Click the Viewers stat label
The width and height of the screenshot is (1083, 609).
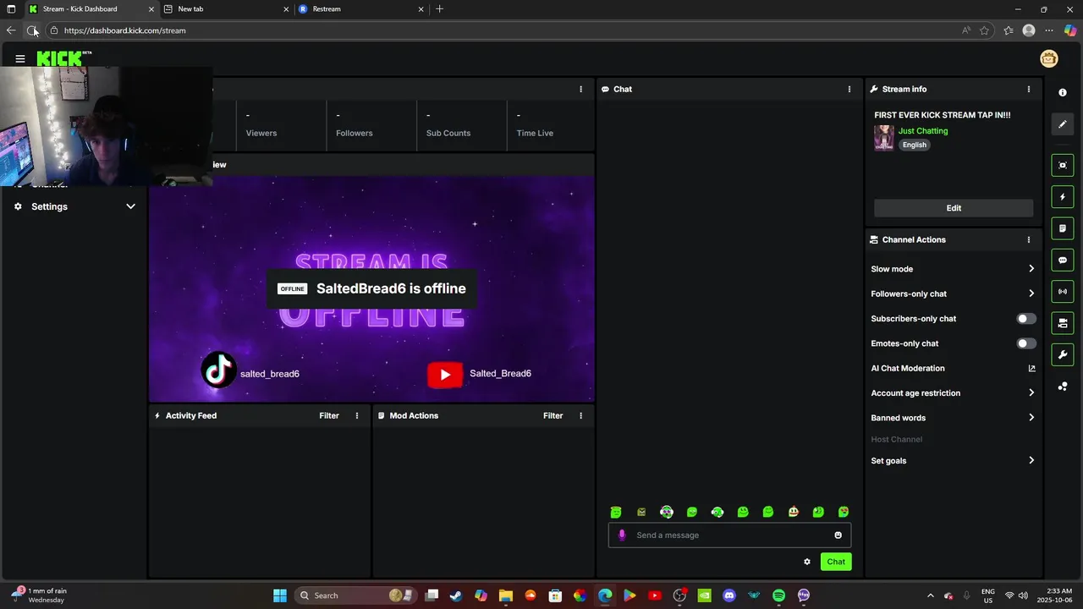[261, 133]
